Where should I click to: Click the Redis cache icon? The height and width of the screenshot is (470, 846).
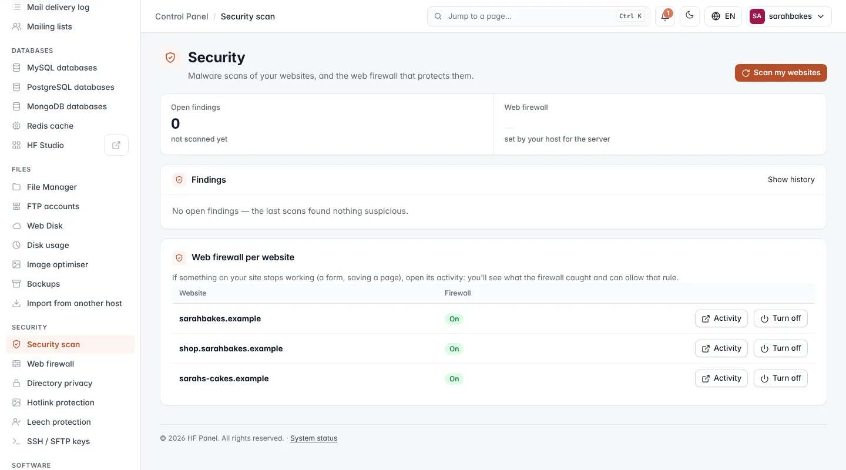pyautogui.click(x=16, y=126)
